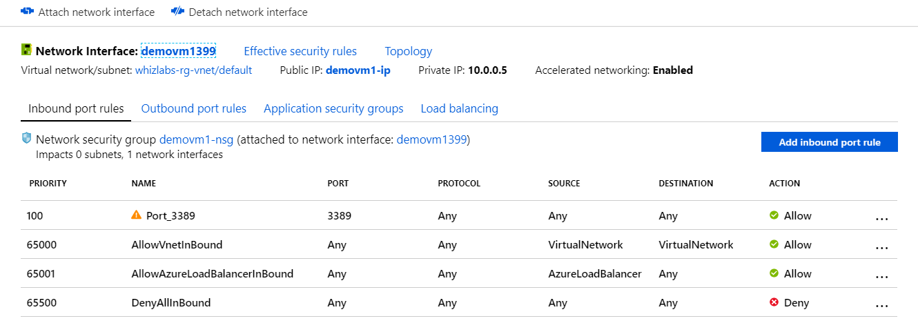Click the Detach network interface icon
This screenshot has height=332, width=918.
177,12
